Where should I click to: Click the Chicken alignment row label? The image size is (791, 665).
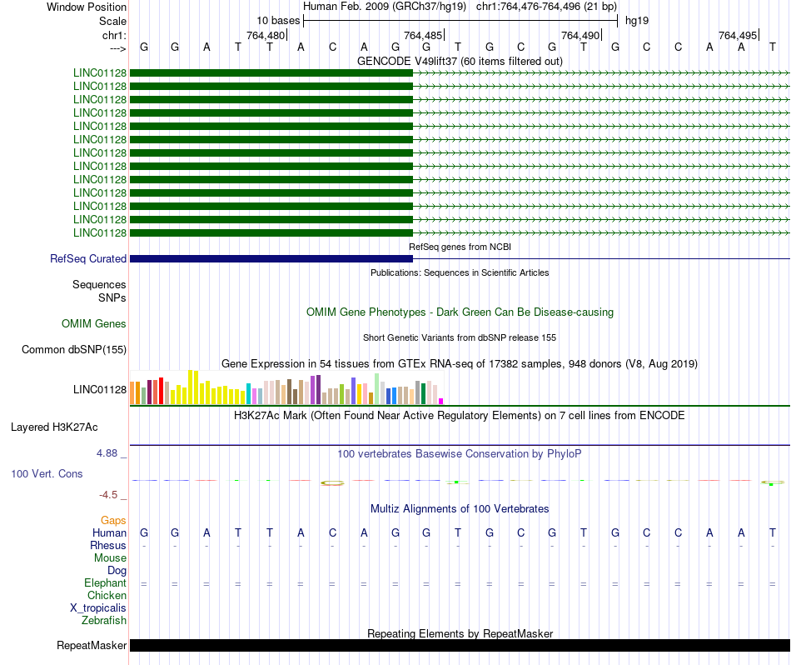(x=107, y=595)
